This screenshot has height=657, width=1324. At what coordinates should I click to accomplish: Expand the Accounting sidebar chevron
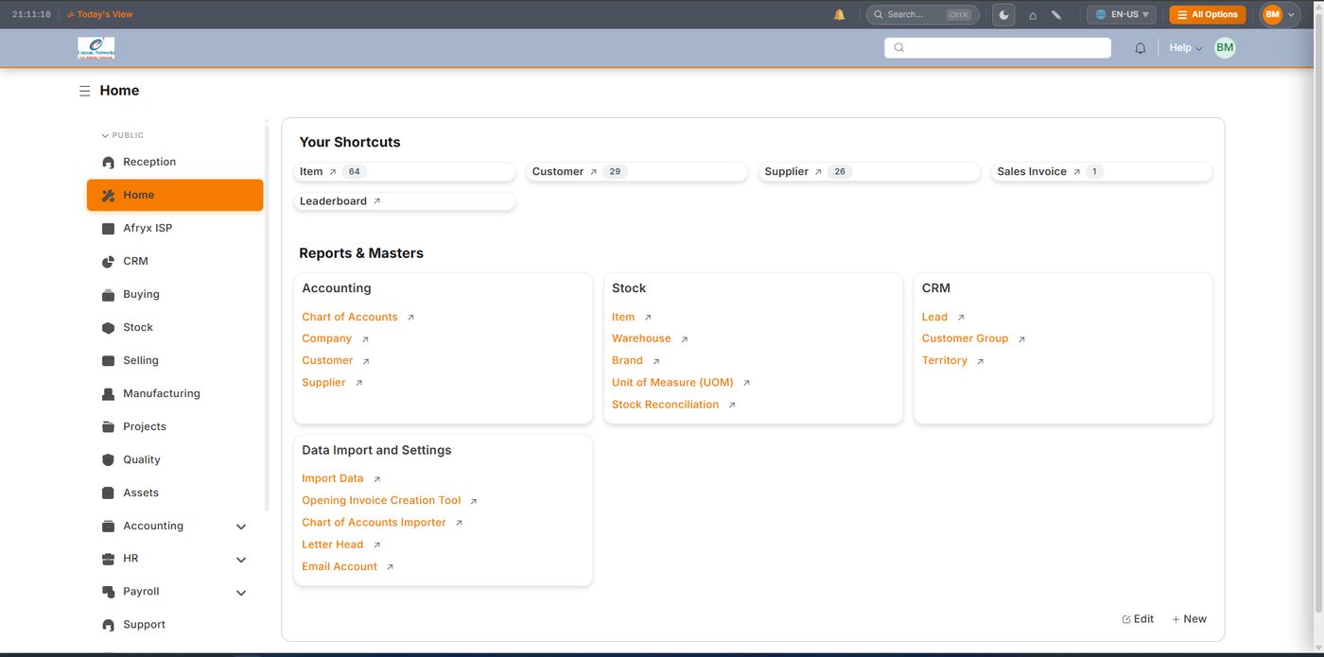point(241,527)
